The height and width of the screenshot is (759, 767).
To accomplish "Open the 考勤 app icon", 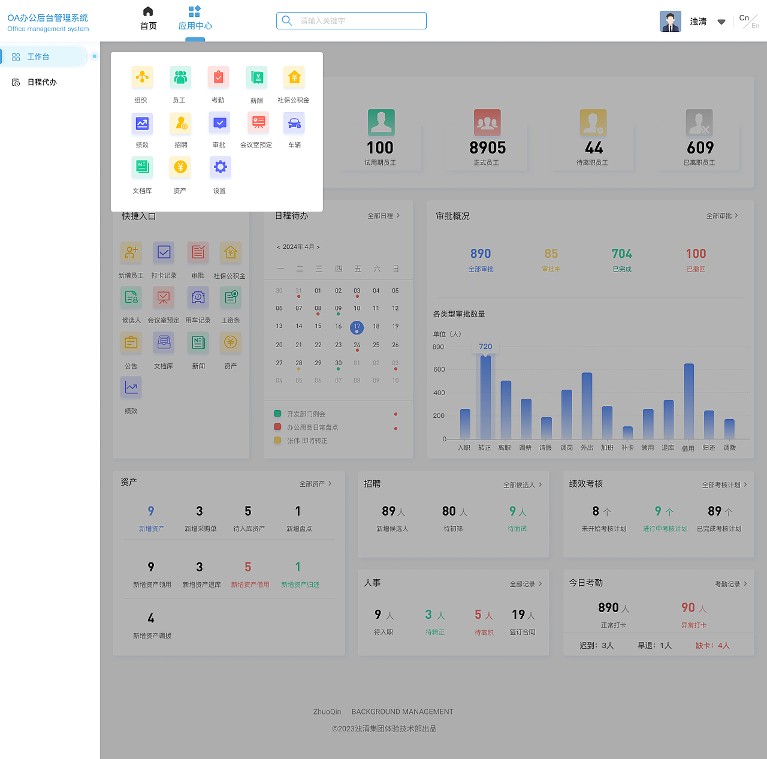I will pos(219,77).
